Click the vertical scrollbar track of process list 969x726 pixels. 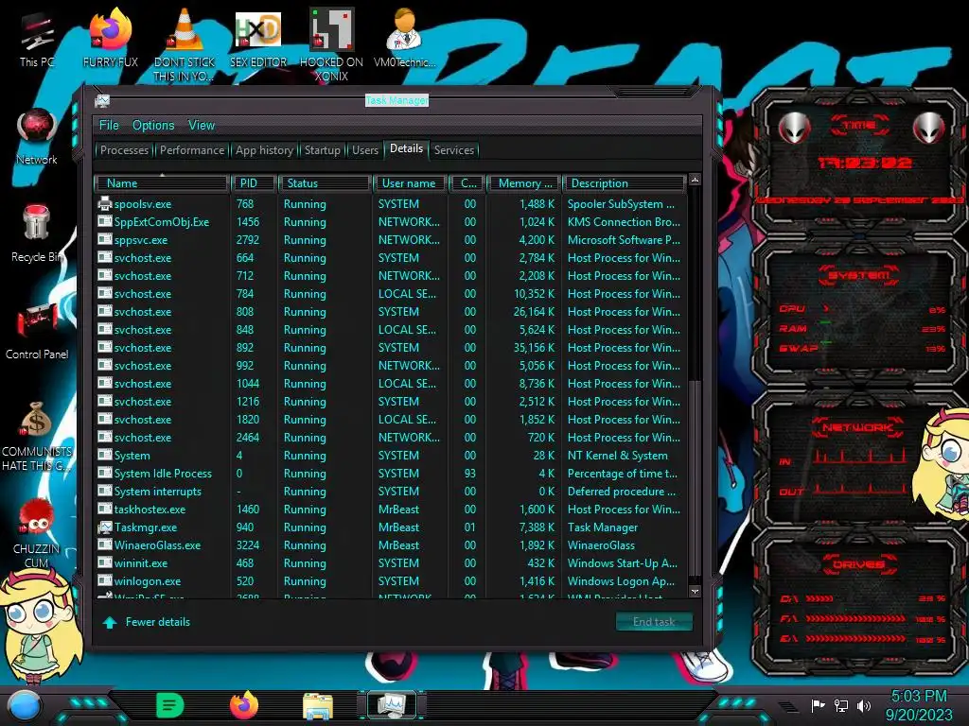pos(695,284)
